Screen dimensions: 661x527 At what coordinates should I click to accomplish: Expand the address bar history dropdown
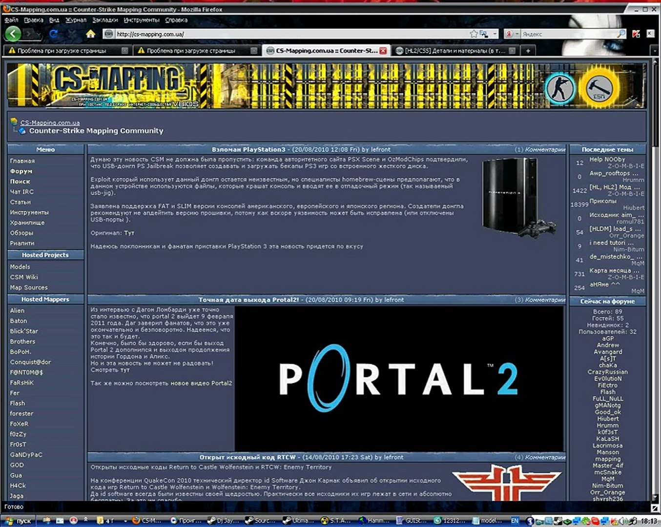tap(495, 34)
